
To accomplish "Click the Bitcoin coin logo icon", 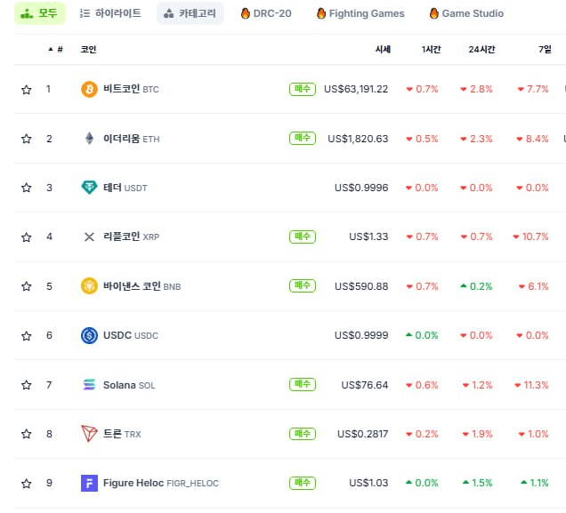I will [89, 89].
